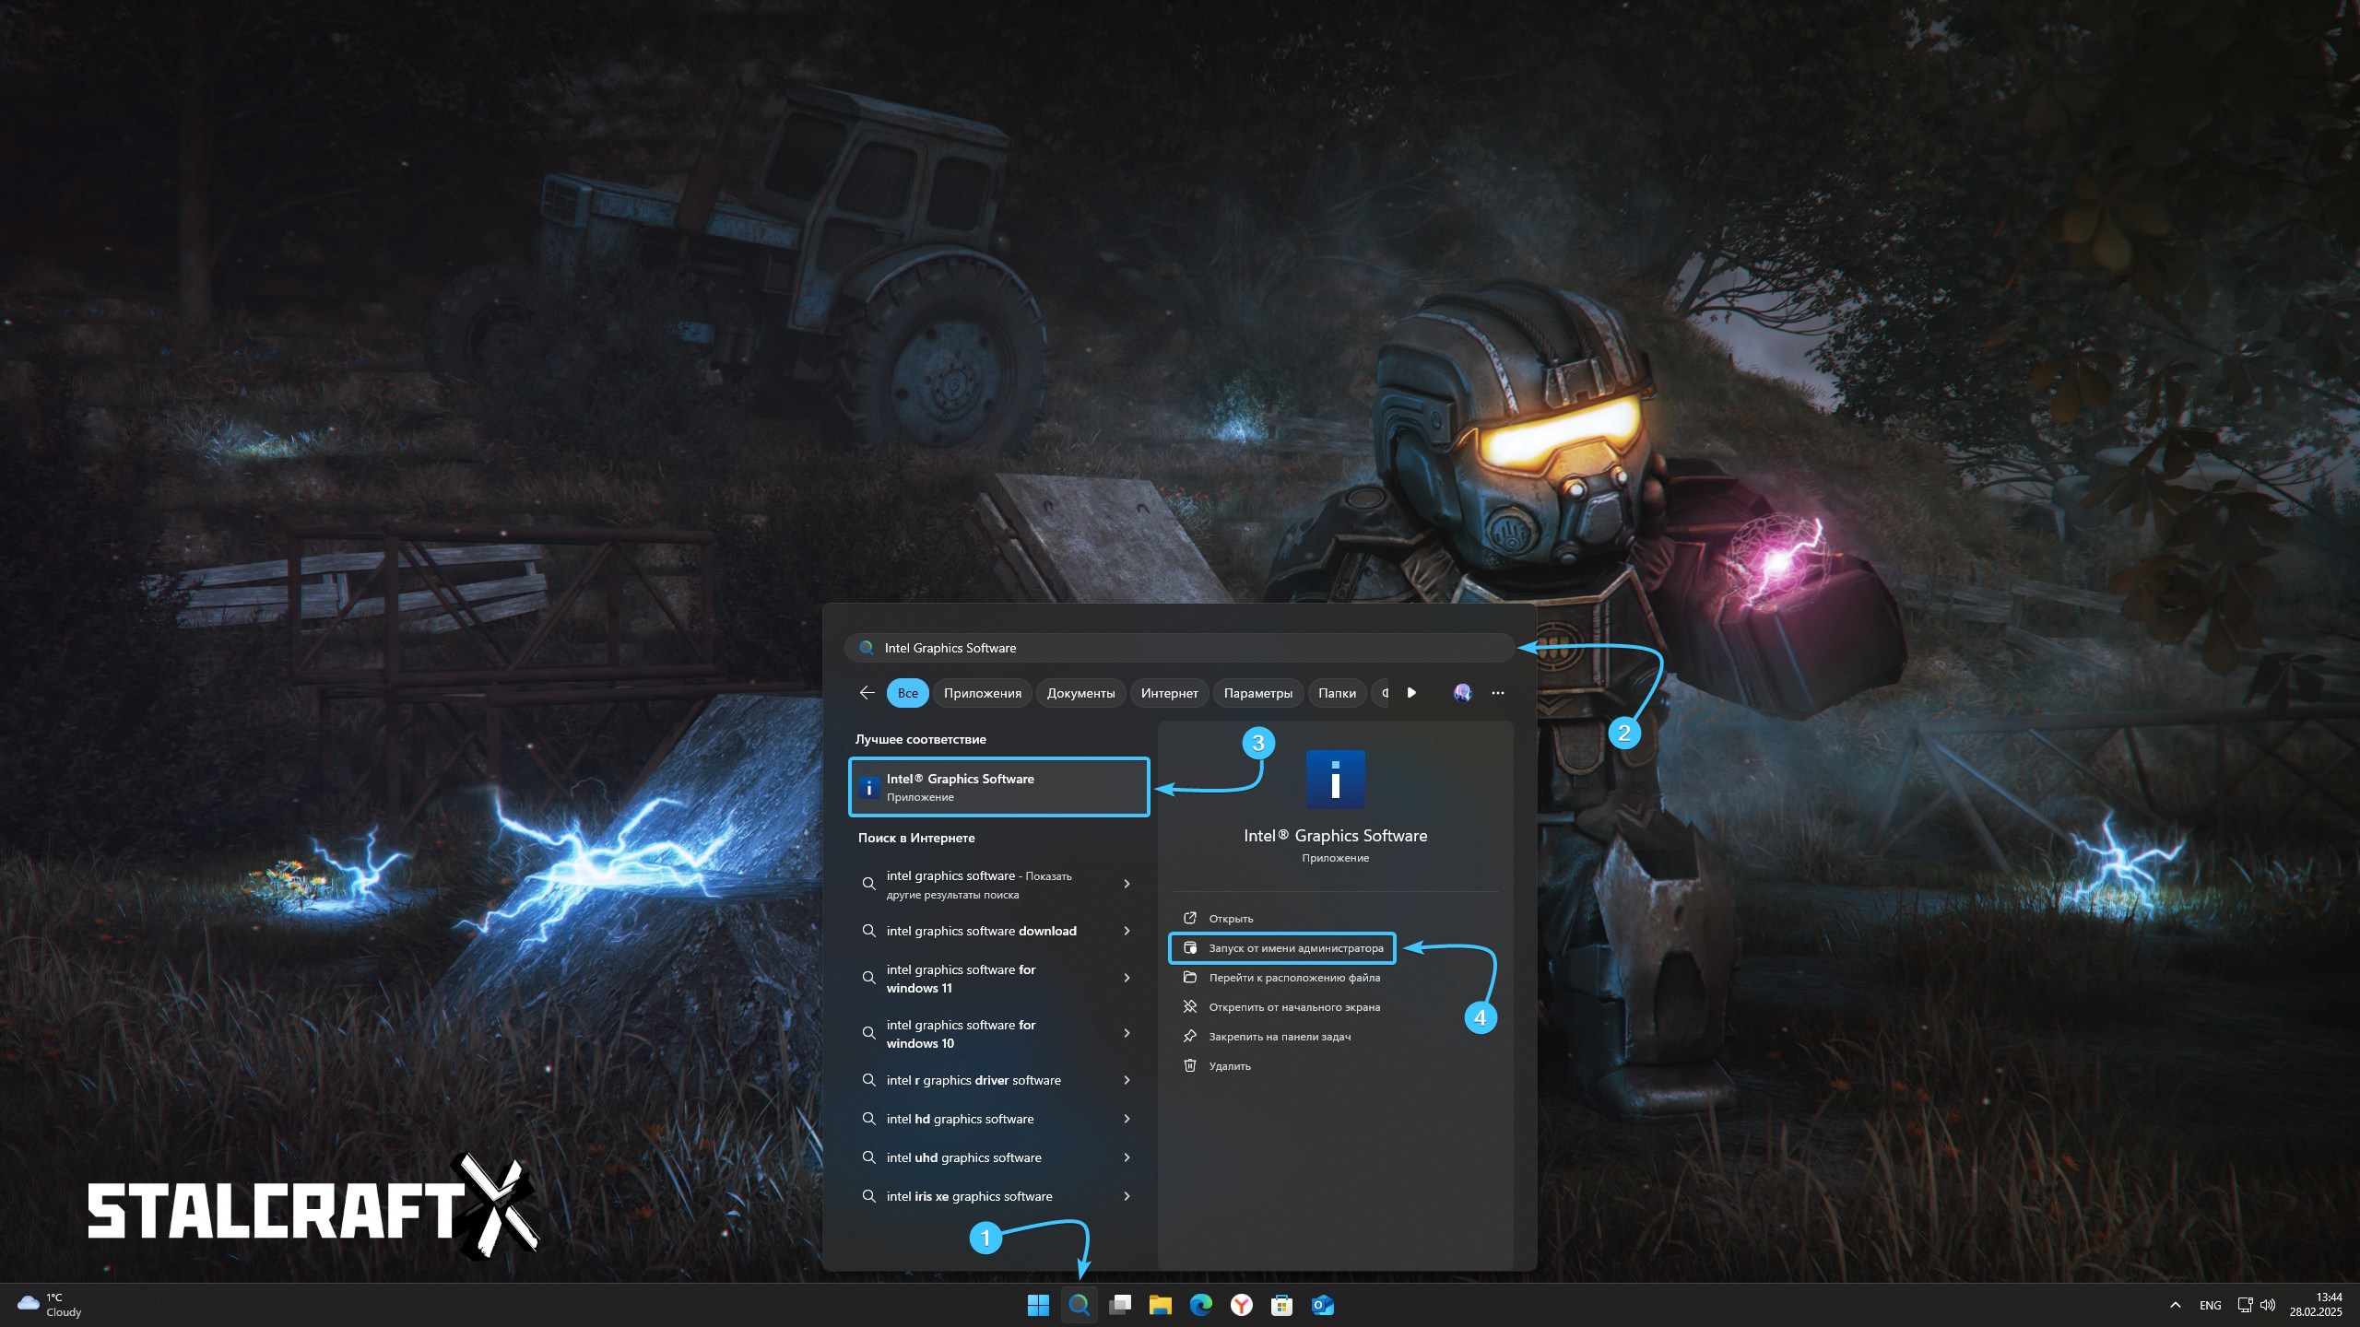This screenshot has width=2360, height=1327.
Task: Click Открыть in the app actions
Action: [x=1231, y=919]
